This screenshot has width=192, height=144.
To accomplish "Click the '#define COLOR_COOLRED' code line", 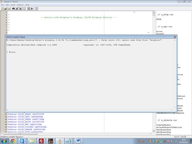I will coord(27,127).
